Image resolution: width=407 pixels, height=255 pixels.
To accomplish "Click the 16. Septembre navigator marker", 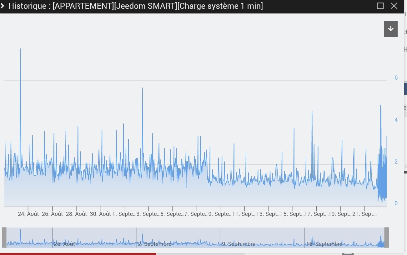I will click(324, 244).
